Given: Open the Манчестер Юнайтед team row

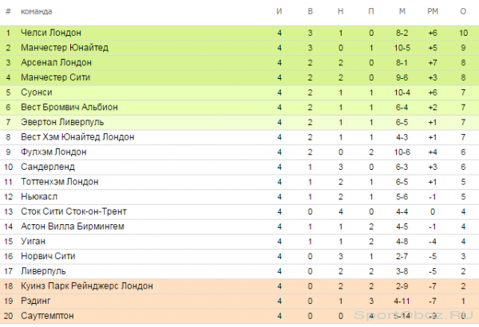Looking at the screenshot, I should pos(65,48).
